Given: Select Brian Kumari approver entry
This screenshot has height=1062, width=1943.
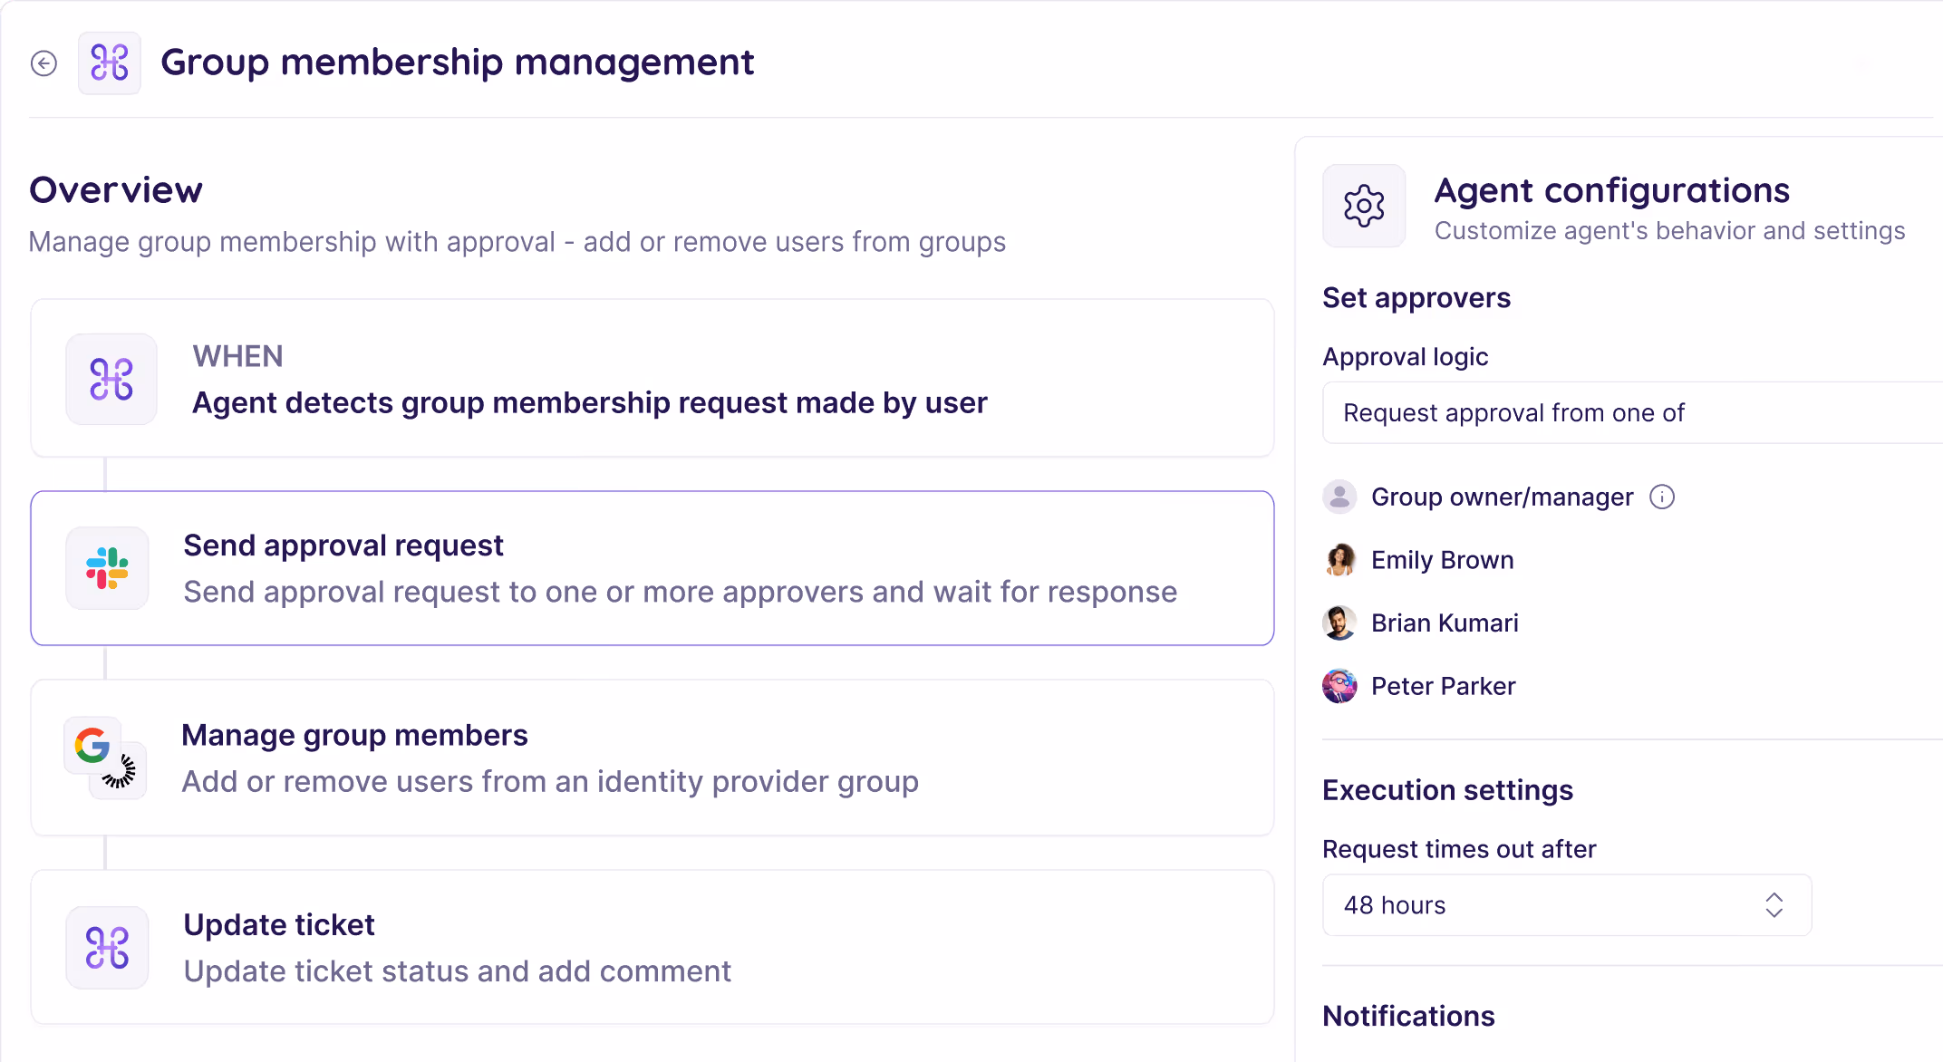Looking at the screenshot, I should (x=1445, y=623).
